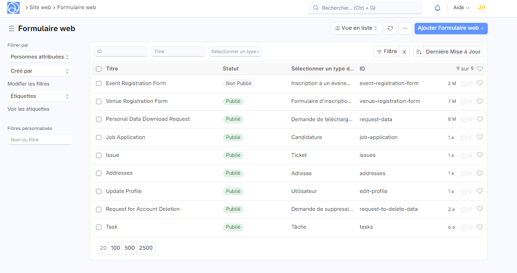Expand the Personnes attribuées filter
Viewport: 517px width, 273px height.
point(40,57)
